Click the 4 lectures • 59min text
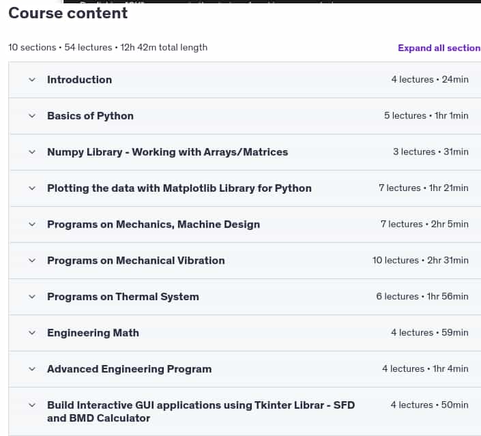 point(429,332)
